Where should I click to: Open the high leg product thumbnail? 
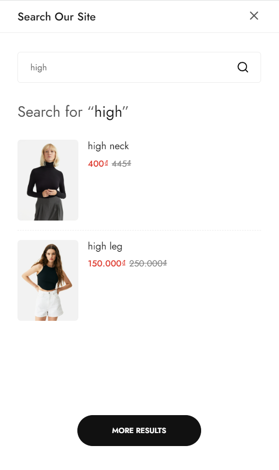click(48, 280)
